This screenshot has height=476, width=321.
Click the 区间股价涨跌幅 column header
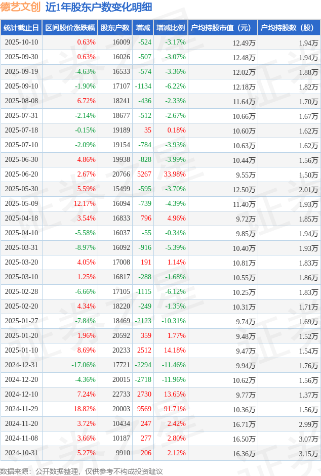pyautogui.click(x=69, y=28)
